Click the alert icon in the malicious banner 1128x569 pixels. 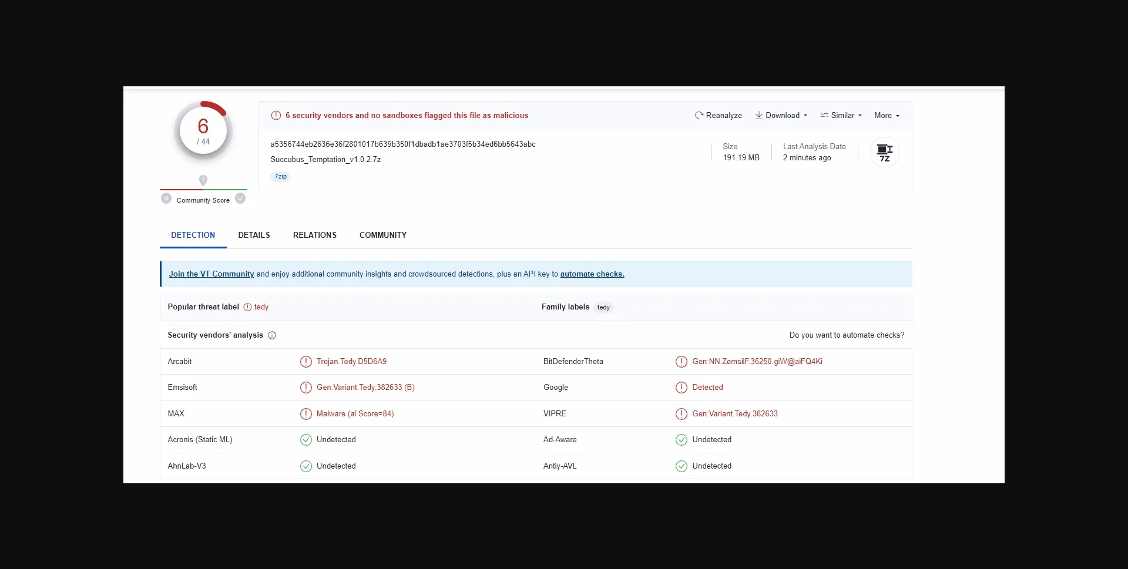pyautogui.click(x=276, y=116)
